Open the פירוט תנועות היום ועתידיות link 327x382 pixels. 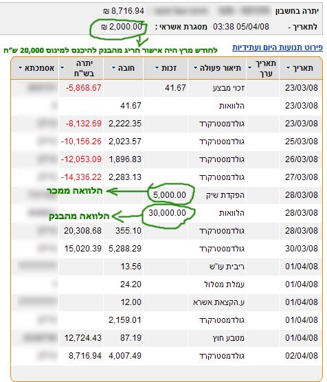(278, 47)
